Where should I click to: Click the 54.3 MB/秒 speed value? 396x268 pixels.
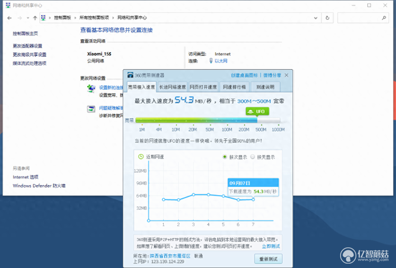(x=193, y=100)
